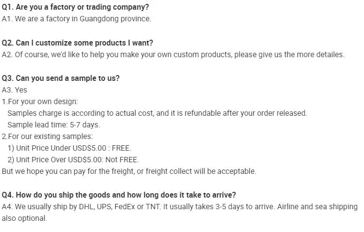
Task: Click the samples charge refundable sentence
Action: 157,113
